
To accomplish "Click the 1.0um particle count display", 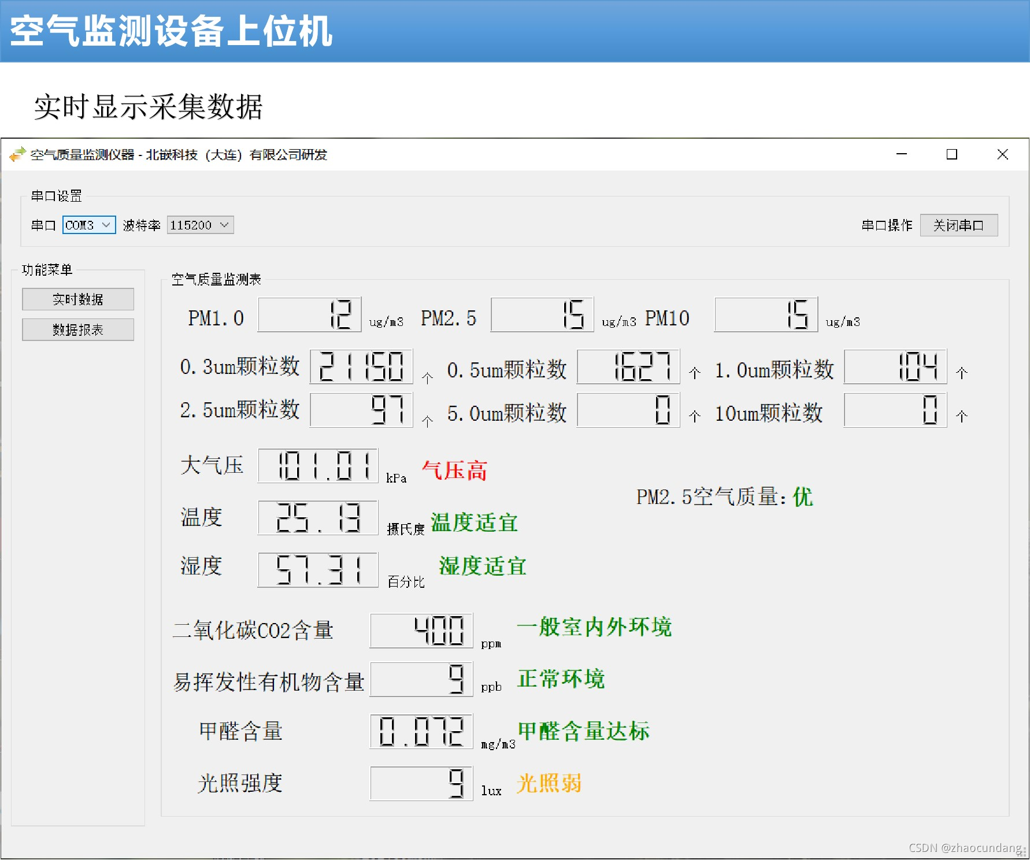I will click(895, 366).
